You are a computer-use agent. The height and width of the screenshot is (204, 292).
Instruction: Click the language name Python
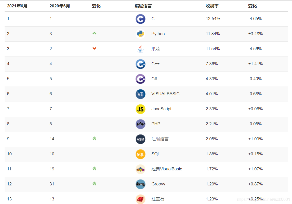pos(158,34)
